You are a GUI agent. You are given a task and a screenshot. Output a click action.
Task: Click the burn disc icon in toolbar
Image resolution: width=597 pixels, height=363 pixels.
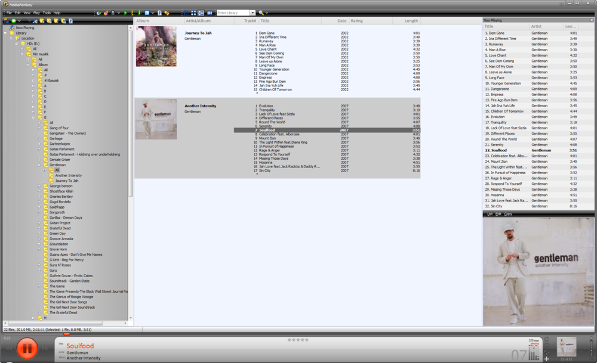pyautogui.click(x=106, y=13)
